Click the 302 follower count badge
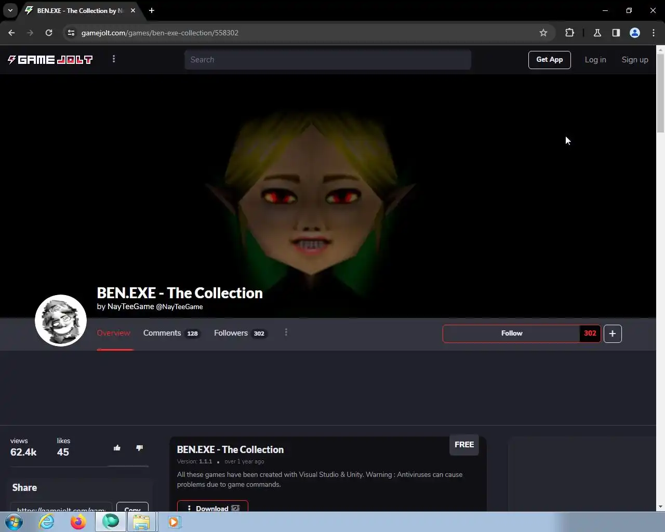Screen dimensions: 665x532 tap(590, 334)
